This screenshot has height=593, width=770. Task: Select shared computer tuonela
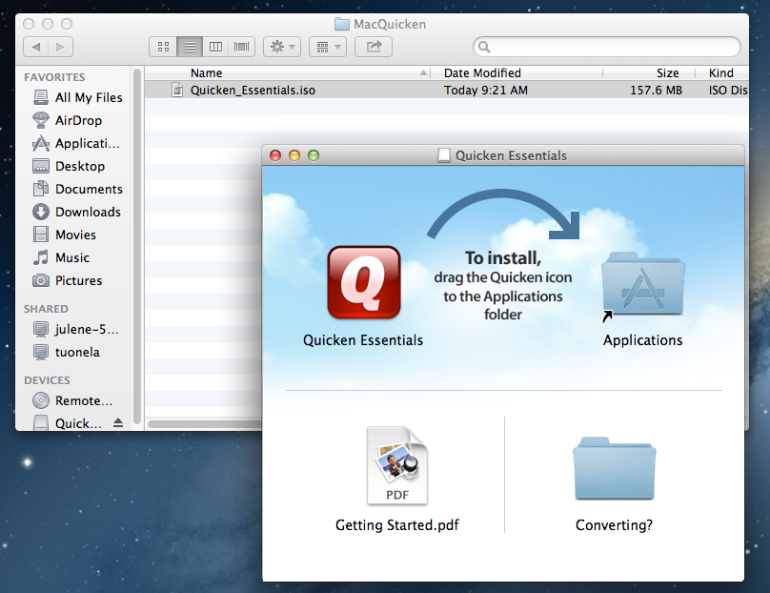(66, 352)
